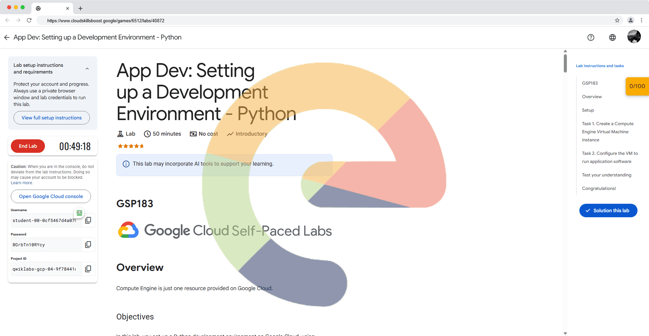
Task: Navigate to Test your understanding section
Action: pyautogui.click(x=606, y=175)
